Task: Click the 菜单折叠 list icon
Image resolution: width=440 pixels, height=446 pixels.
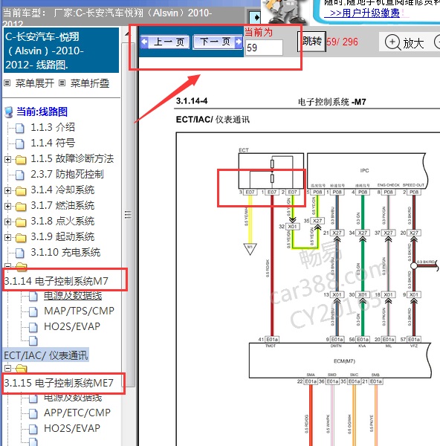Action: [62, 83]
